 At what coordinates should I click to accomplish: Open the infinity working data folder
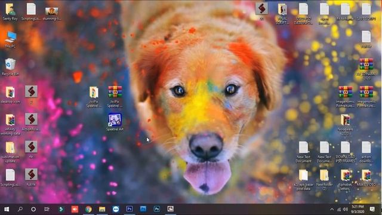(10, 125)
